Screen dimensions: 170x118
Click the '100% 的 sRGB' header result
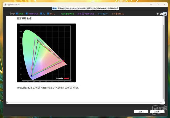point(67,14)
